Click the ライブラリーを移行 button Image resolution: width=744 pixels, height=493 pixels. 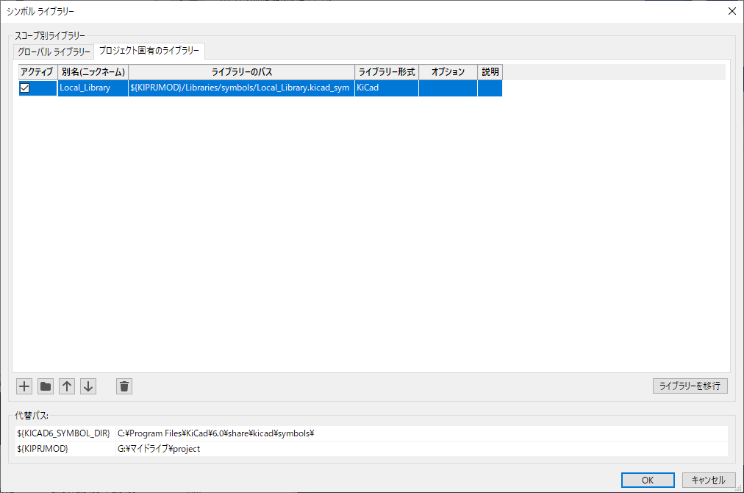click(x=690, y=386)
